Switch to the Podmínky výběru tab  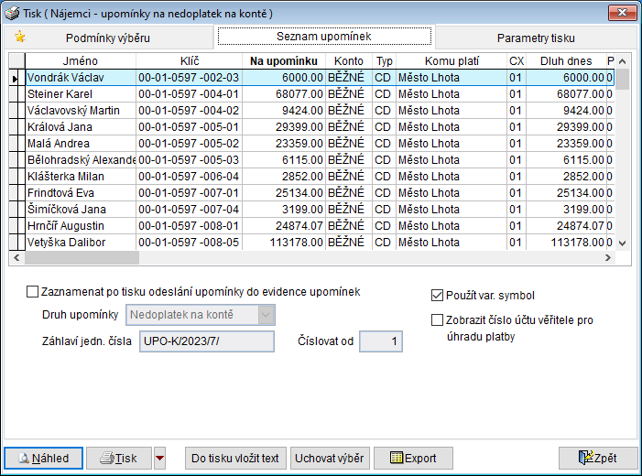[108, 38]
